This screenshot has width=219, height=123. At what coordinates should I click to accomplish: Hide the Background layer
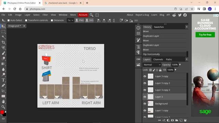click(x=145, y=104)
